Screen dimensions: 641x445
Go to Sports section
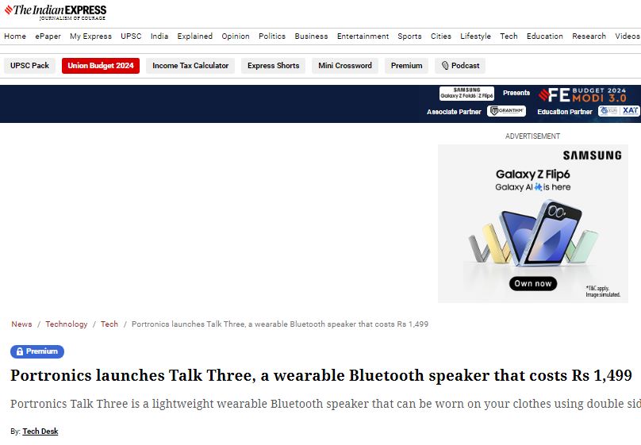409,36
